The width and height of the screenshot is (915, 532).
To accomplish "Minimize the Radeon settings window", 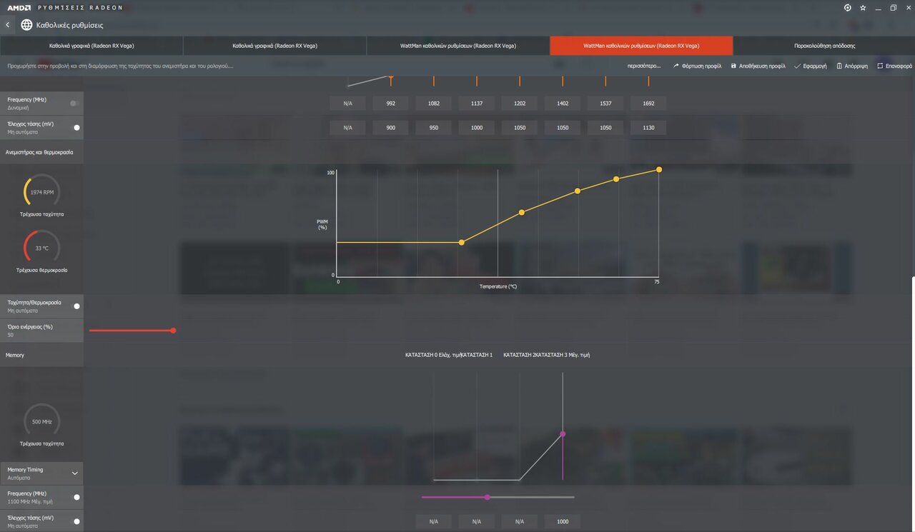I will (879, 8).
